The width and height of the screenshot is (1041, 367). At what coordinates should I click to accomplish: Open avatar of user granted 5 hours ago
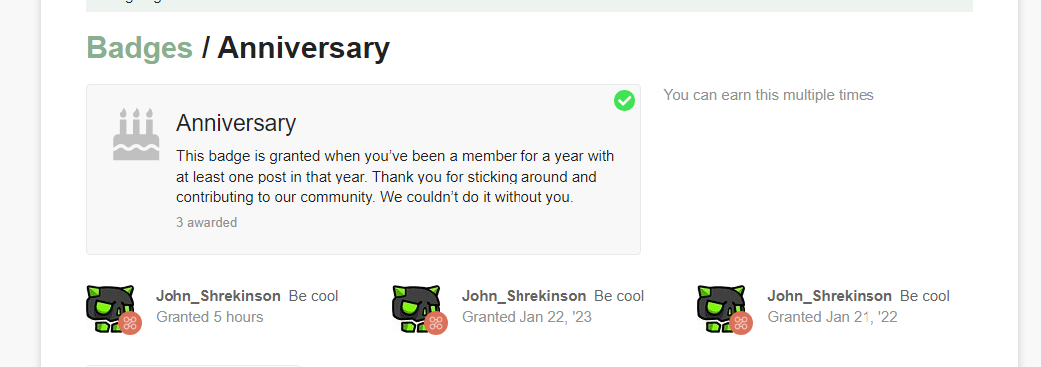(x=111, y=308)
